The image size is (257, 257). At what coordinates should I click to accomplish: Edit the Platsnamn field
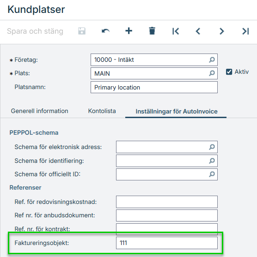coord(154,87)
